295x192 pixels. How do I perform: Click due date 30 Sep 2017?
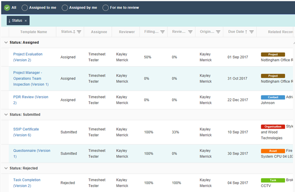(237, 154)
